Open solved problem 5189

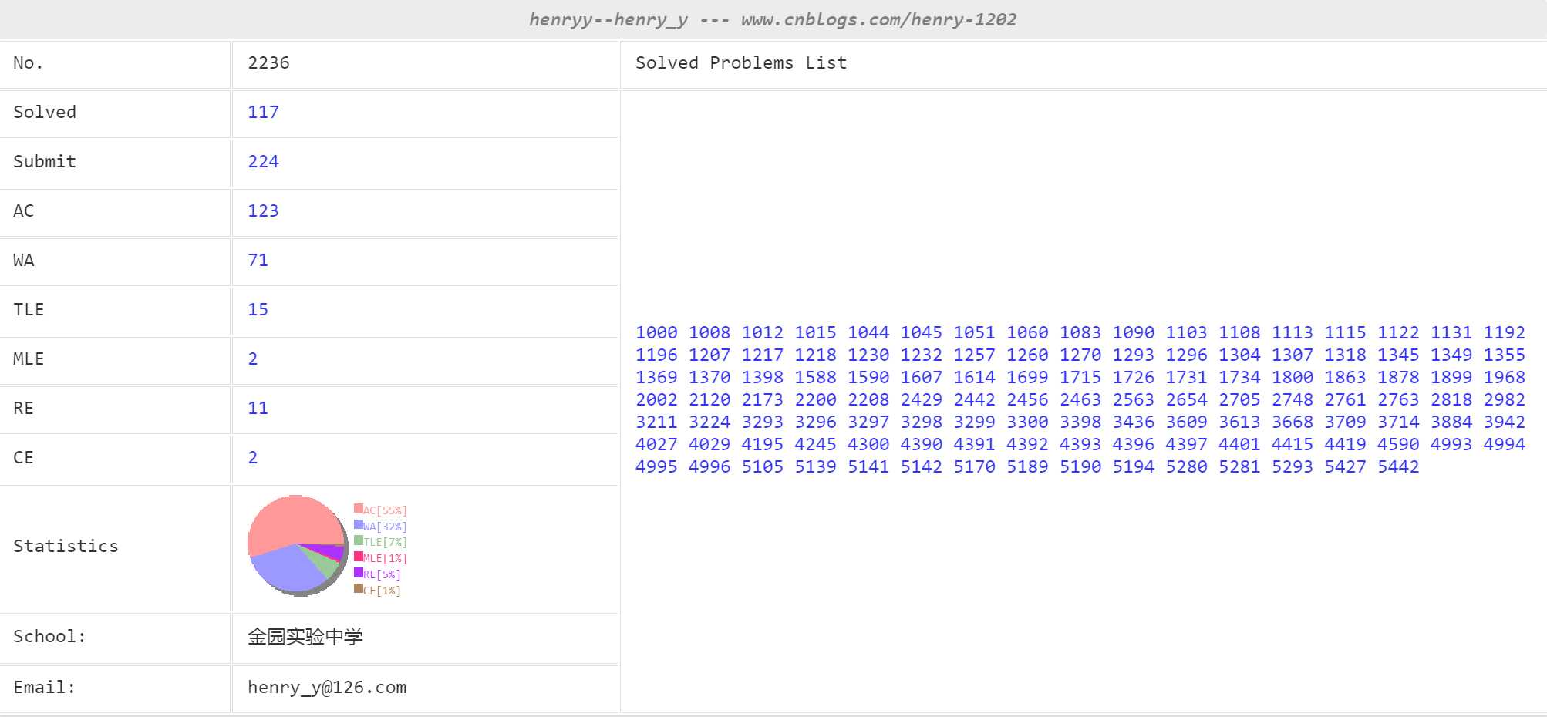(x=1027, y=467)
